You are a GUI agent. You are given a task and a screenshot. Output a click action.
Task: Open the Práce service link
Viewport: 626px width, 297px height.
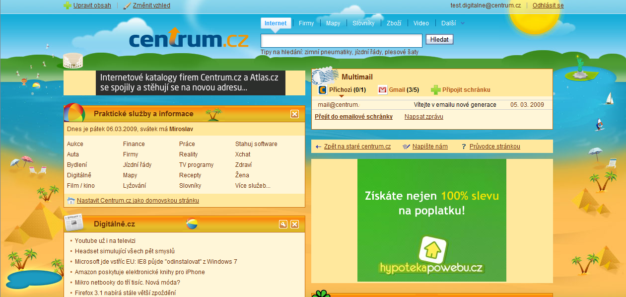pyautogui.click(x=187, y=144)
